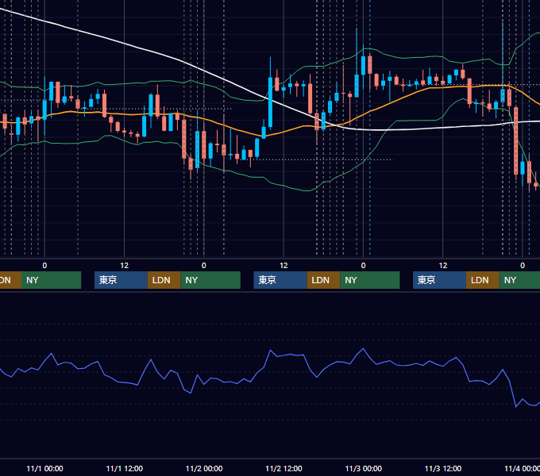Select the 東京 session block on 11/3
The image size is (540, 476).
pyautogui.click(x=439, y=280)
